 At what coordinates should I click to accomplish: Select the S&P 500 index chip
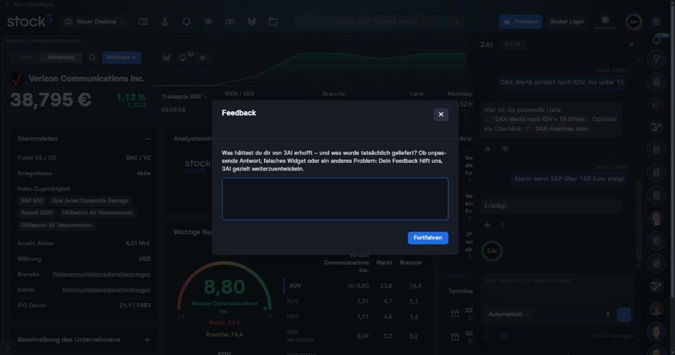pyautogui.click(x=32, y=200)
